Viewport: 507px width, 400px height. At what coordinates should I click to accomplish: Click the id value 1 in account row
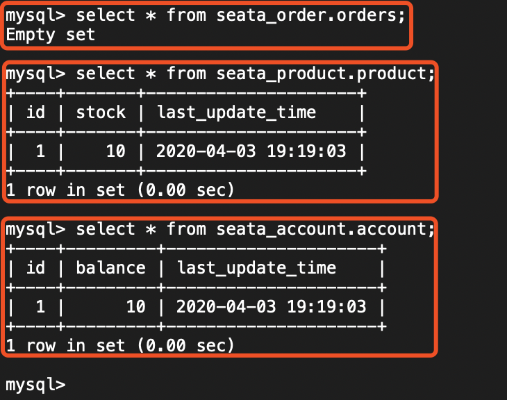pyautogui.click(x=40, y=306)
